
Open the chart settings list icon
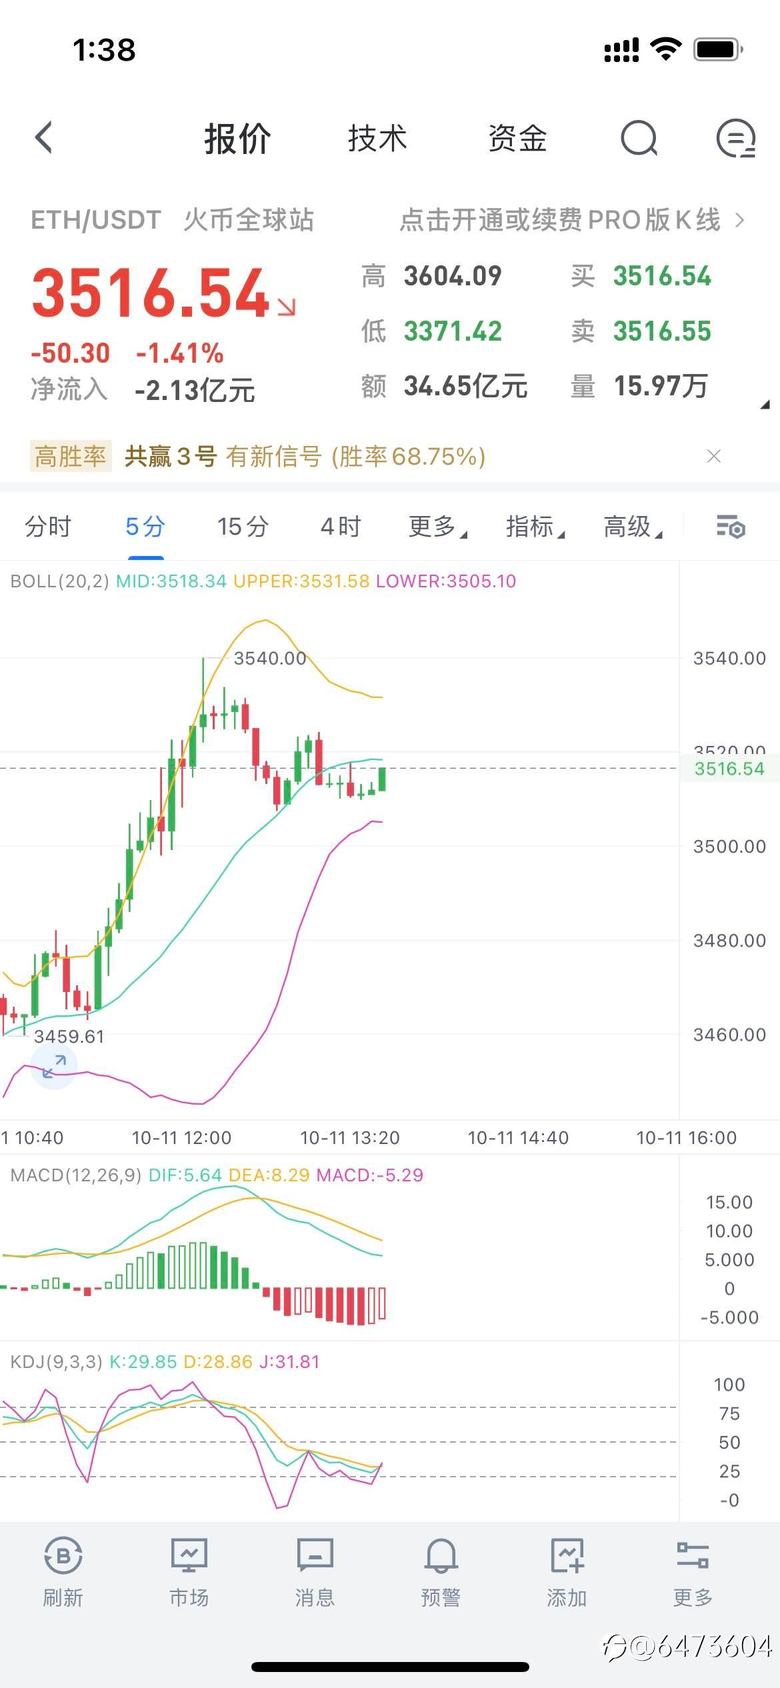pyautogui.click(x=730, y=527)
